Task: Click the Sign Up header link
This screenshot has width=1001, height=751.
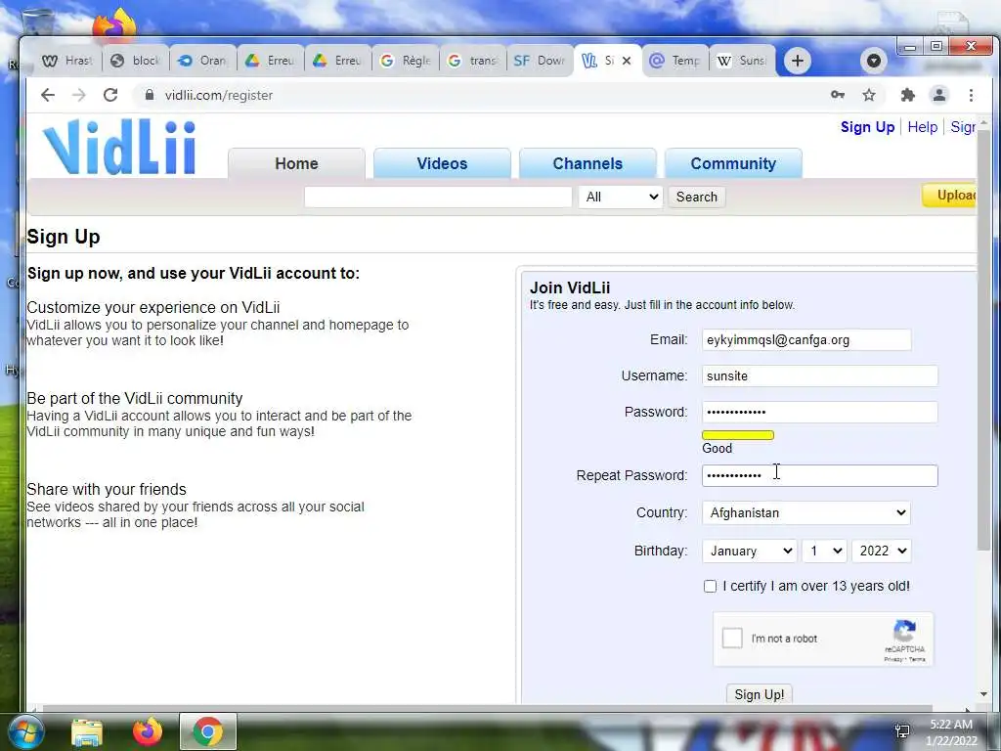Action: click(x=867, y=127)
